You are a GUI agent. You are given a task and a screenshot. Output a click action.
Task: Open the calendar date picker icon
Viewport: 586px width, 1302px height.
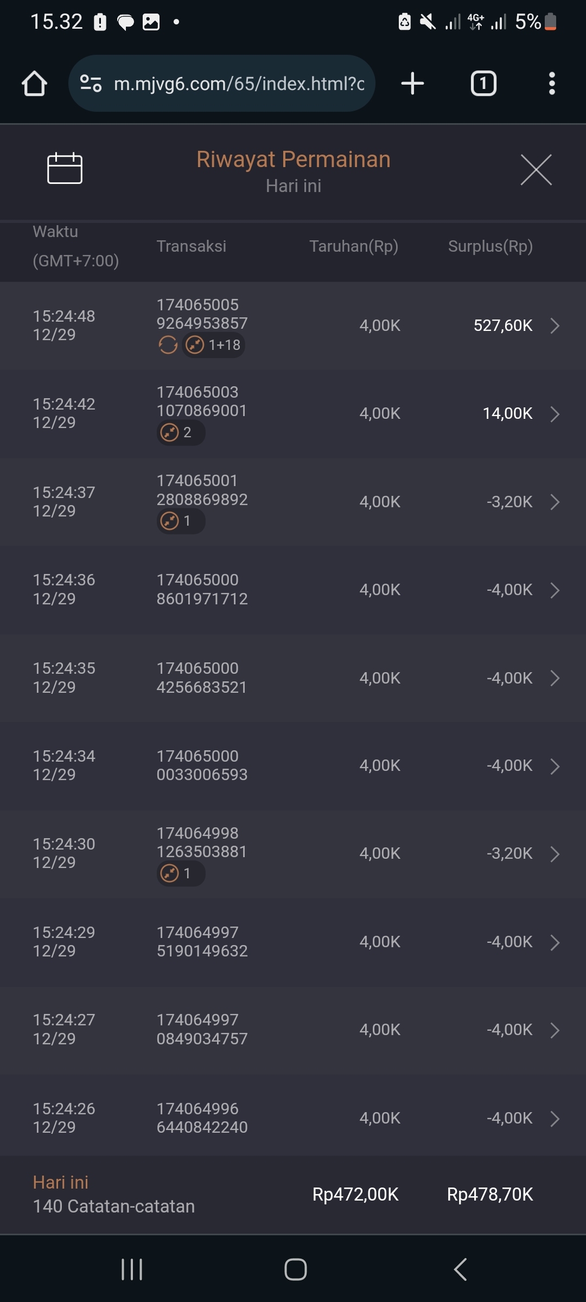click(x=65, y=169)
